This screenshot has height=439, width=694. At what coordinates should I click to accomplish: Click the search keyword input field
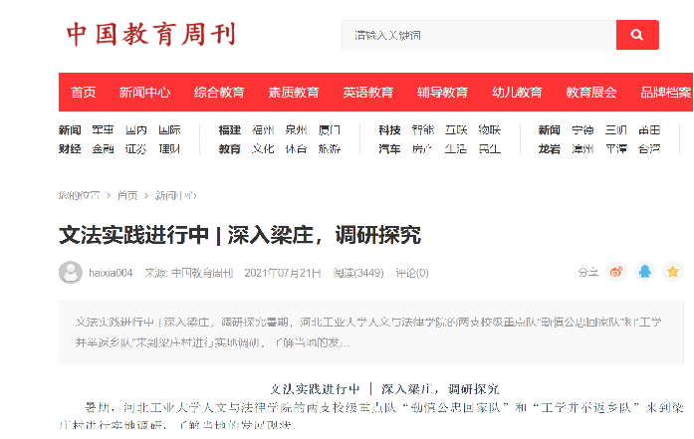pos(478,35)
